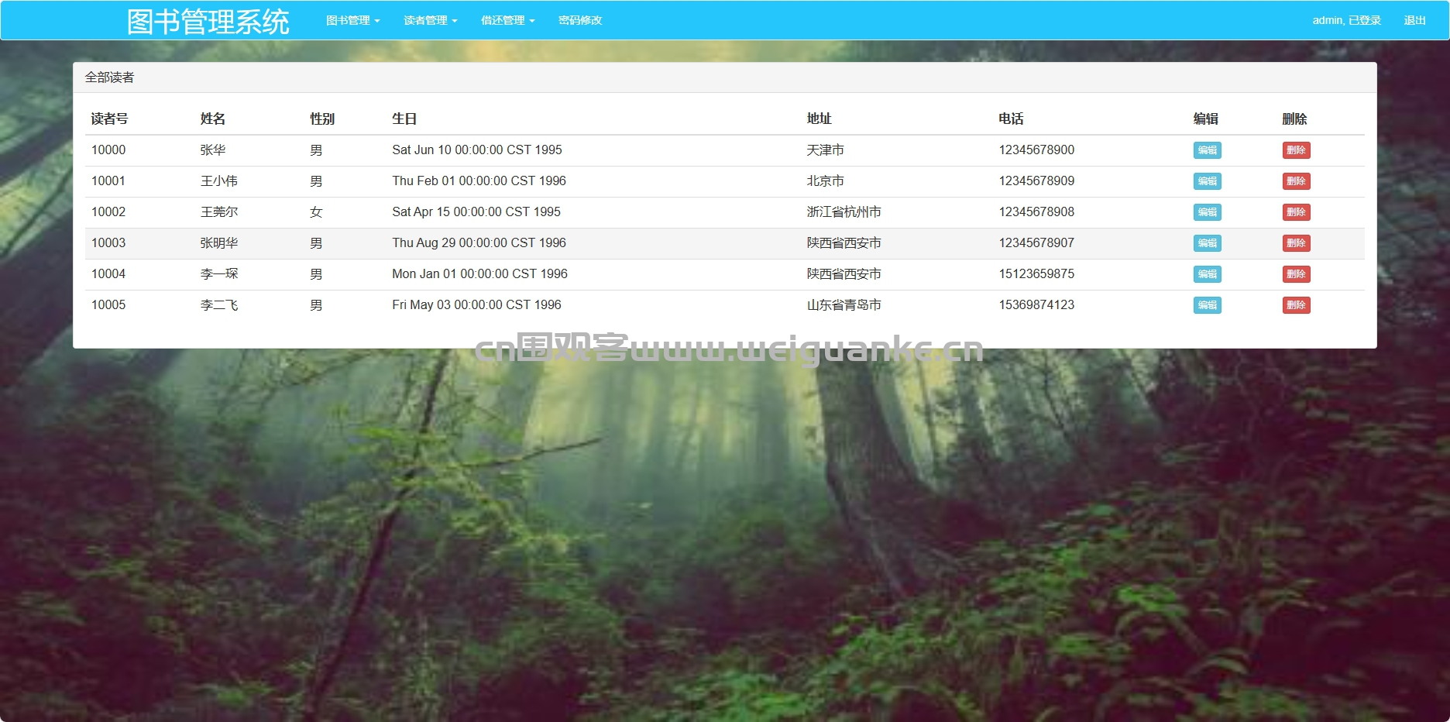Click reader number 10002
Image resolution: width=1450 pixels, height=722 pixels.
click(x=108, y=212)
